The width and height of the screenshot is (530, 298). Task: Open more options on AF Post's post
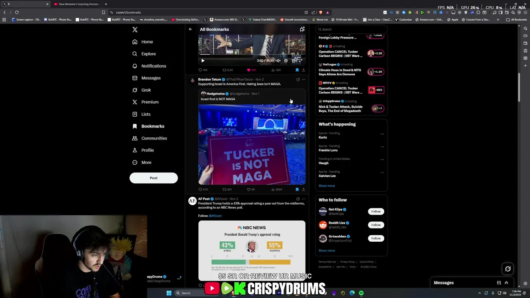304,199
